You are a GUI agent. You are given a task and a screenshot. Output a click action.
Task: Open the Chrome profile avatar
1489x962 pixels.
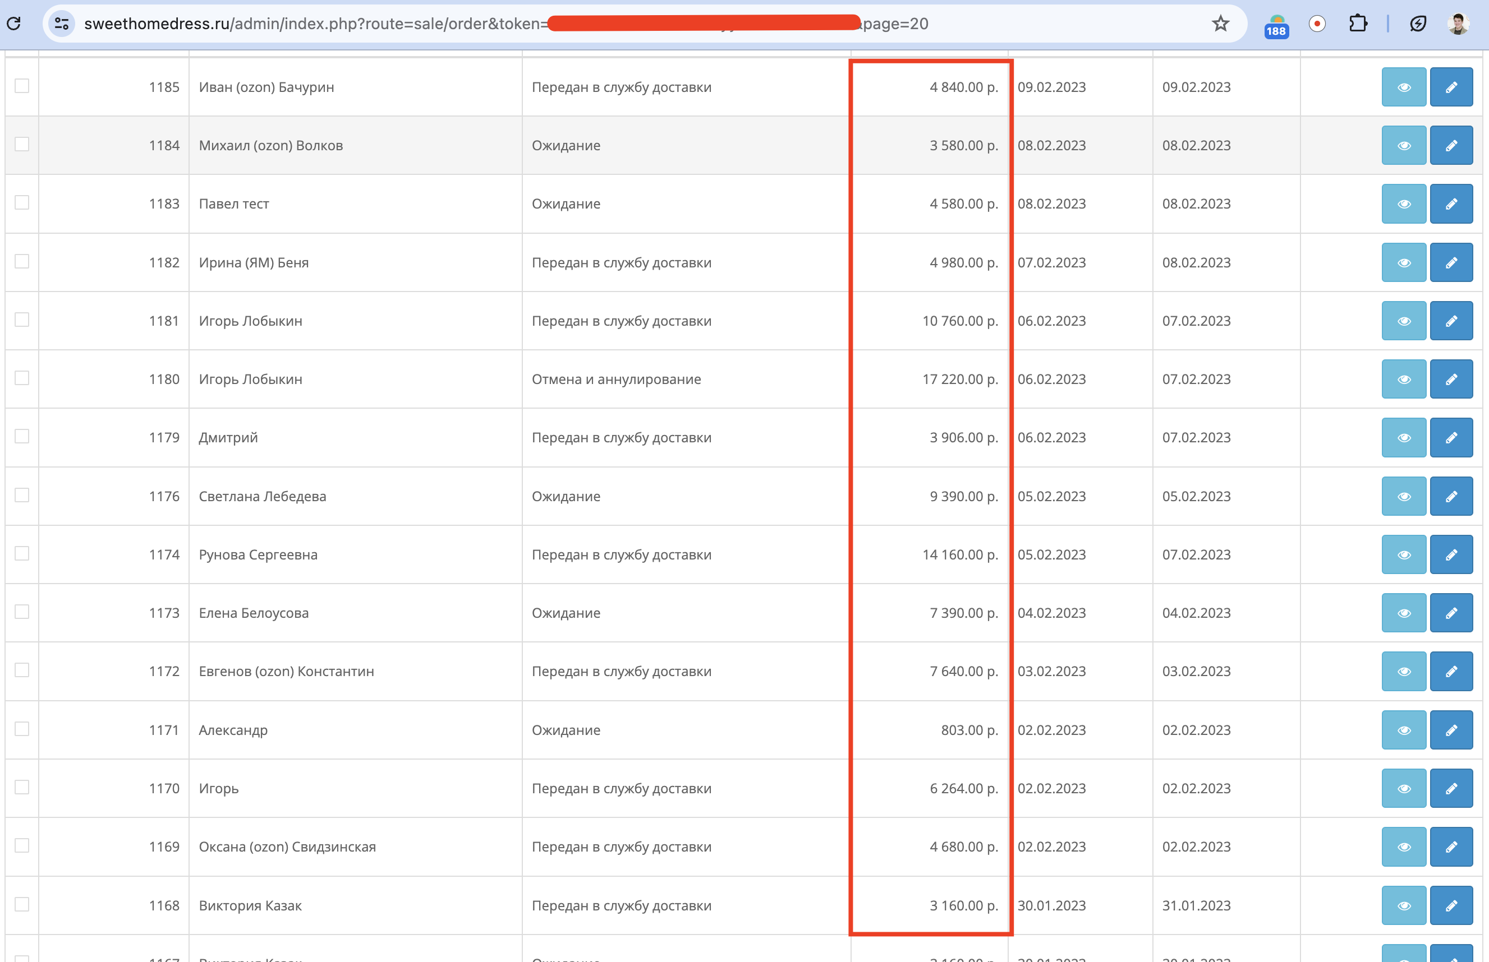click(x=1458, y=24)
